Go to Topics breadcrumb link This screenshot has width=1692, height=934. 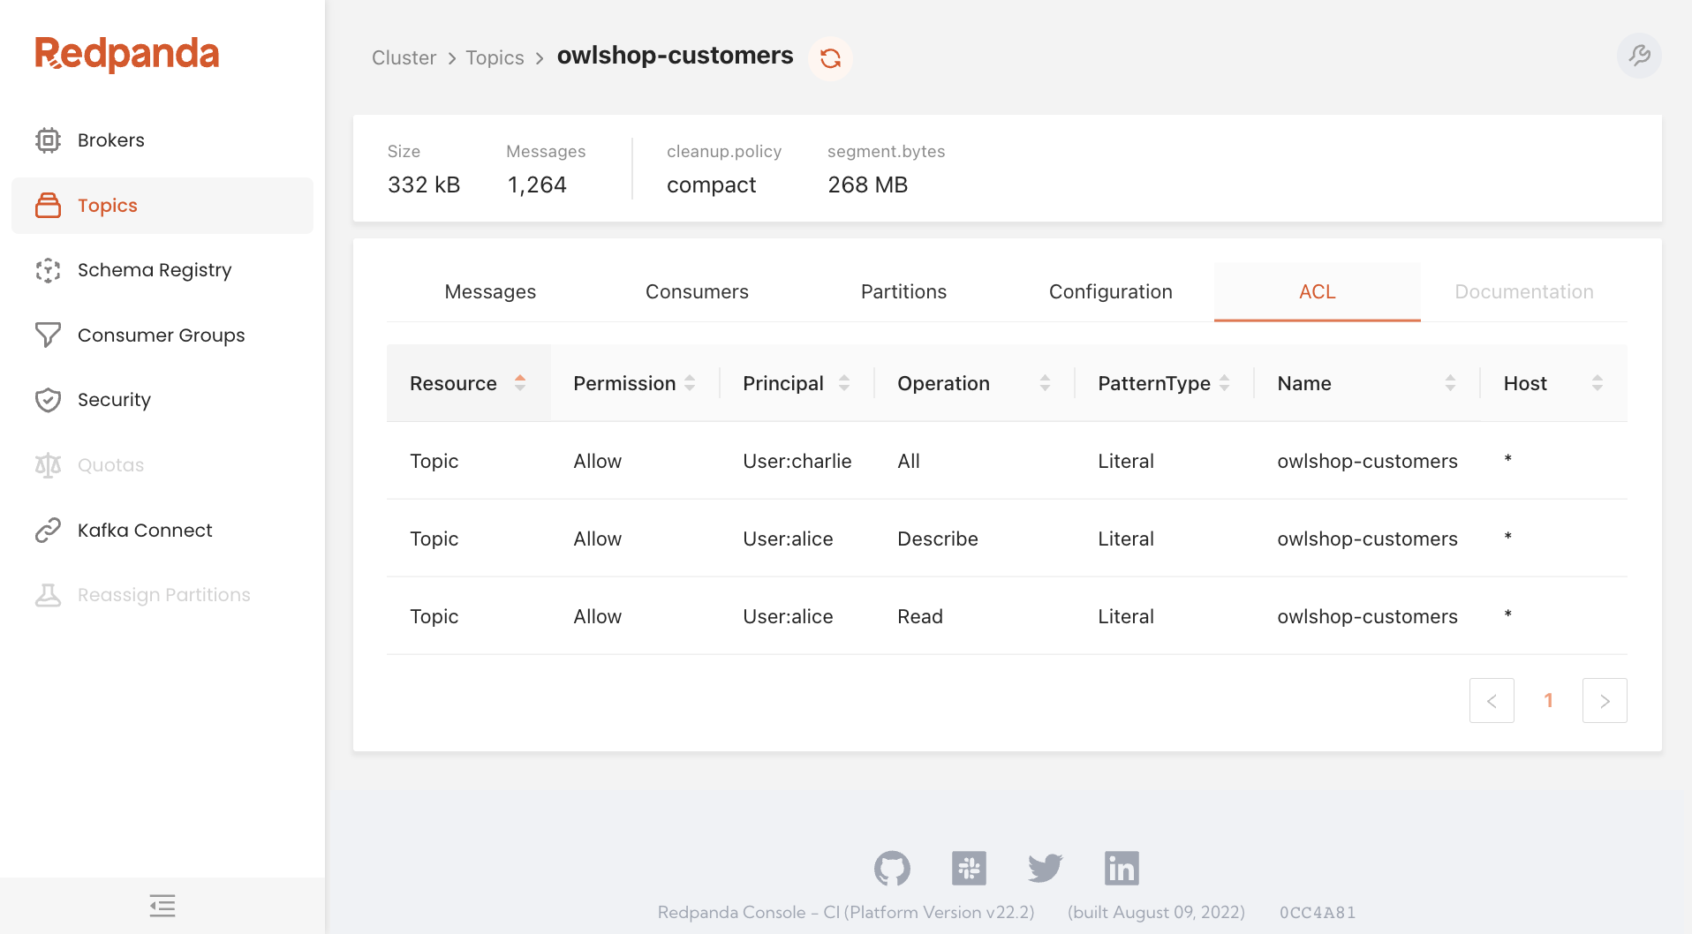(495, 58)
